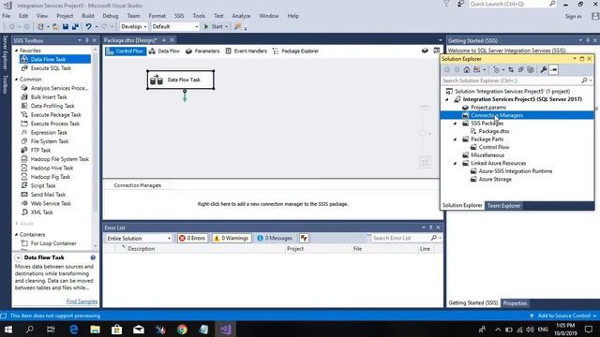Image resolution: width=600 pixels, height=337 pixels.
Task: Click Save All toolbar icon
Action: pyautogui.click(x=75, y=27)
